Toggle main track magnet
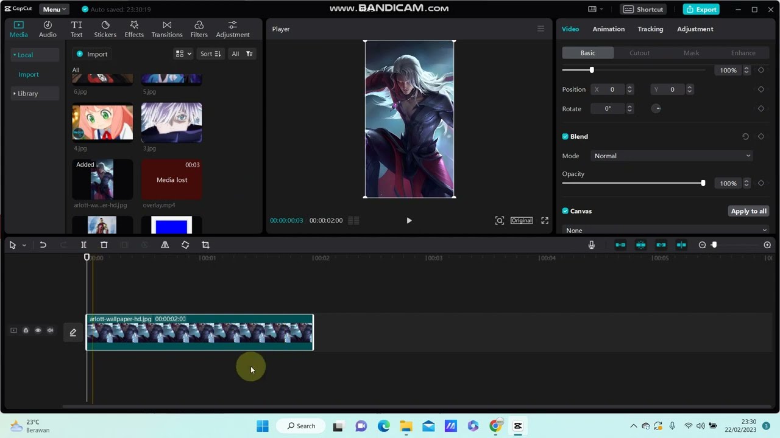This screenshot has height=438, width=780. 620,245
